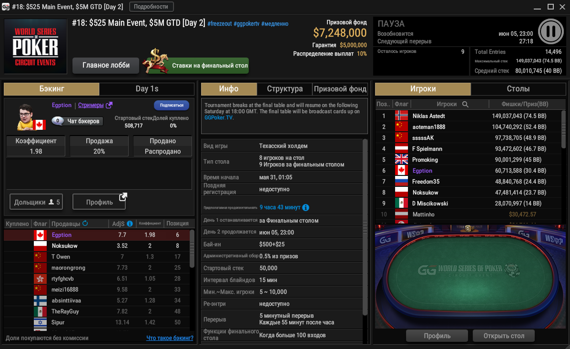
Task: Click the WSOP Poker Circuit logo
Action: click(x=35, y=47)
